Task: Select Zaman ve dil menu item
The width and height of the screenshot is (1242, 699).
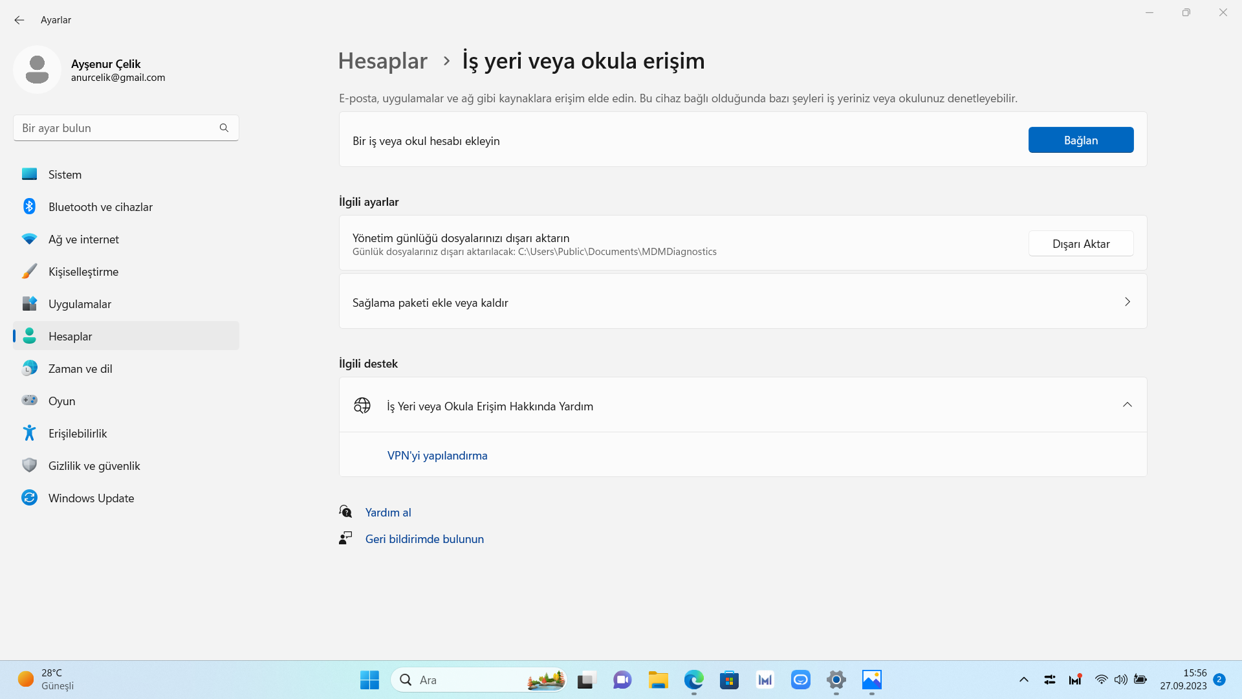Action: coord(80,369)
